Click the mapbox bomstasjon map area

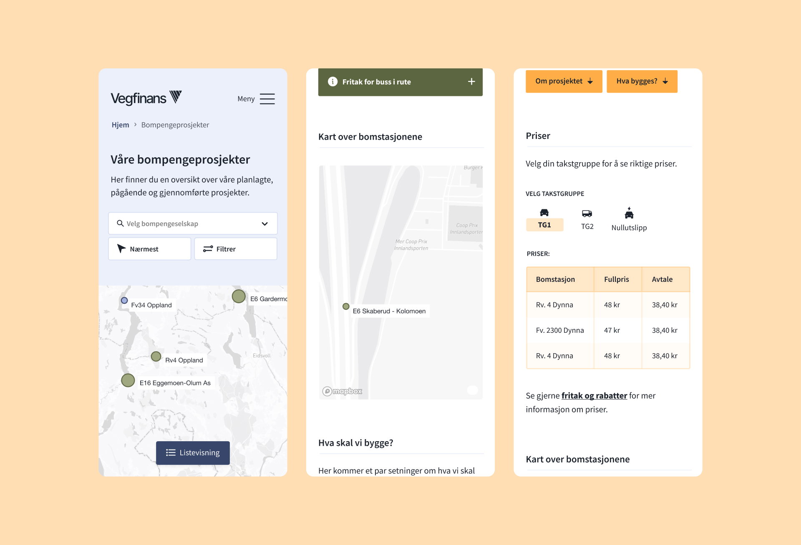click(x=400, y=282)
